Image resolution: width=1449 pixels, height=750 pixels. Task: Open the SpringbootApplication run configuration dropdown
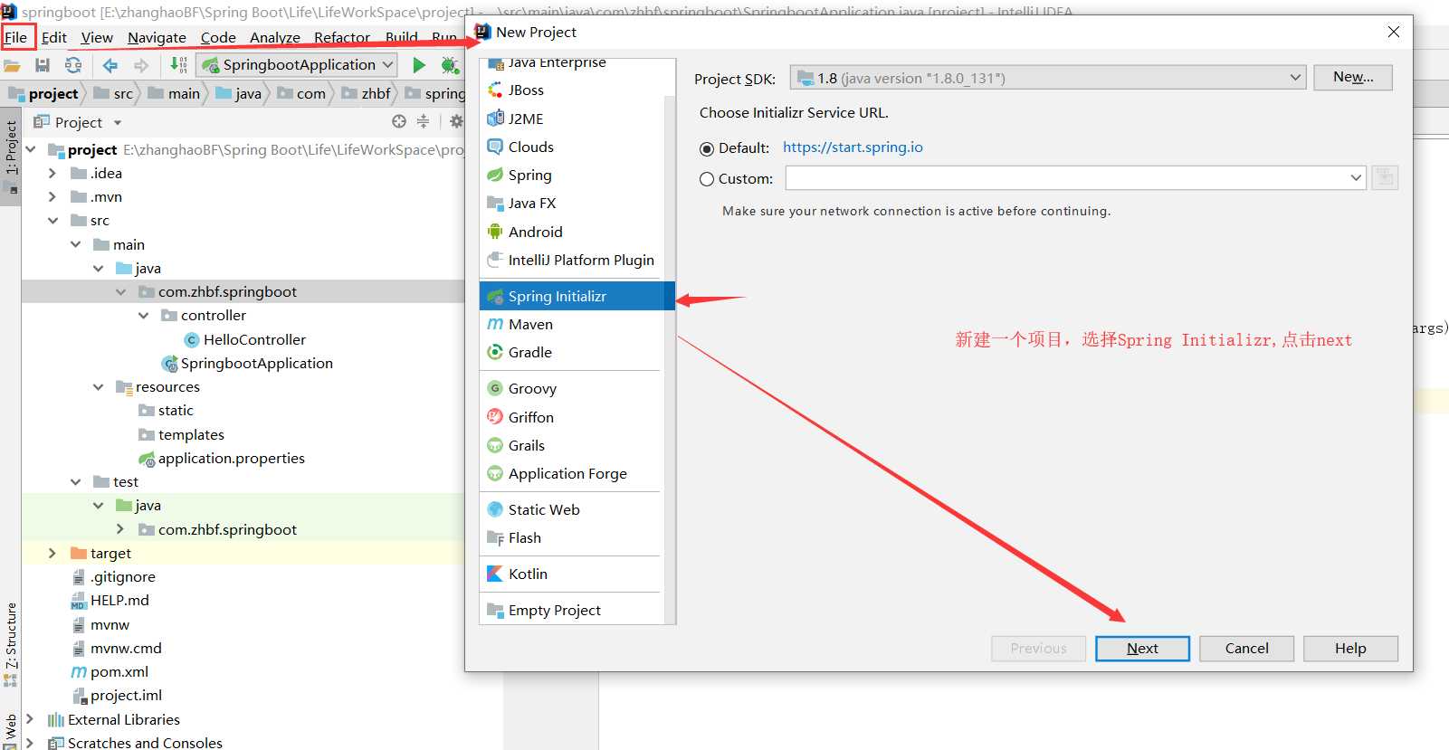(298, 65)
